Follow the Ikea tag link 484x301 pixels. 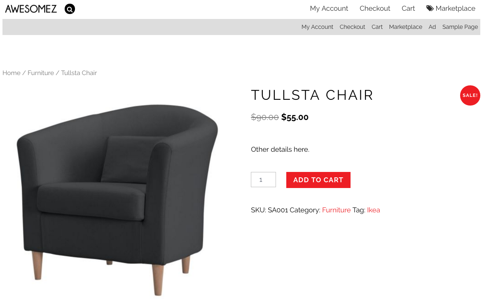point(373,210)
